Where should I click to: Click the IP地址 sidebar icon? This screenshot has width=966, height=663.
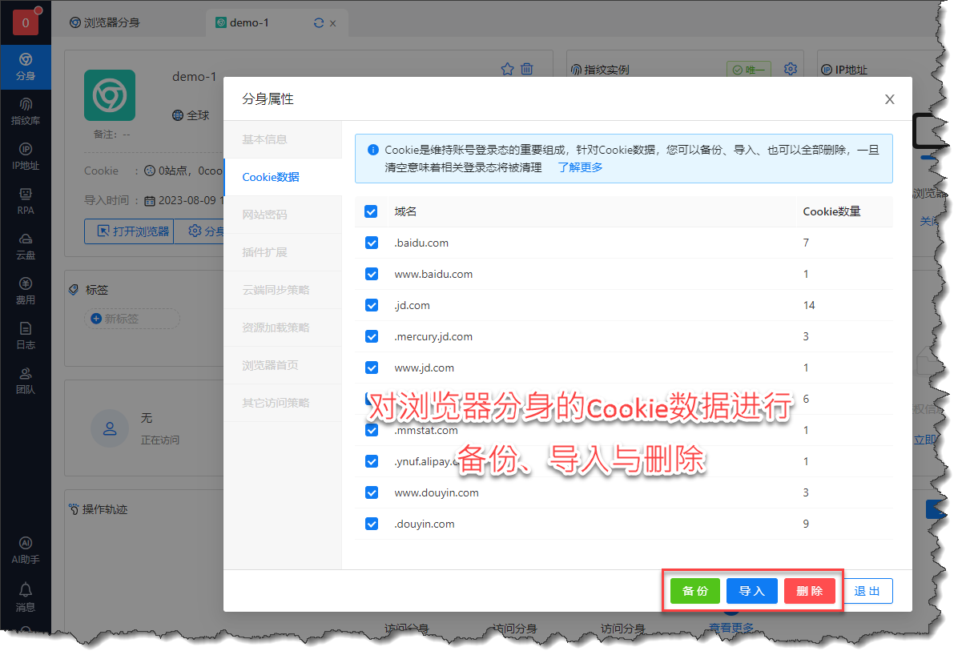(x=26, y=156)
